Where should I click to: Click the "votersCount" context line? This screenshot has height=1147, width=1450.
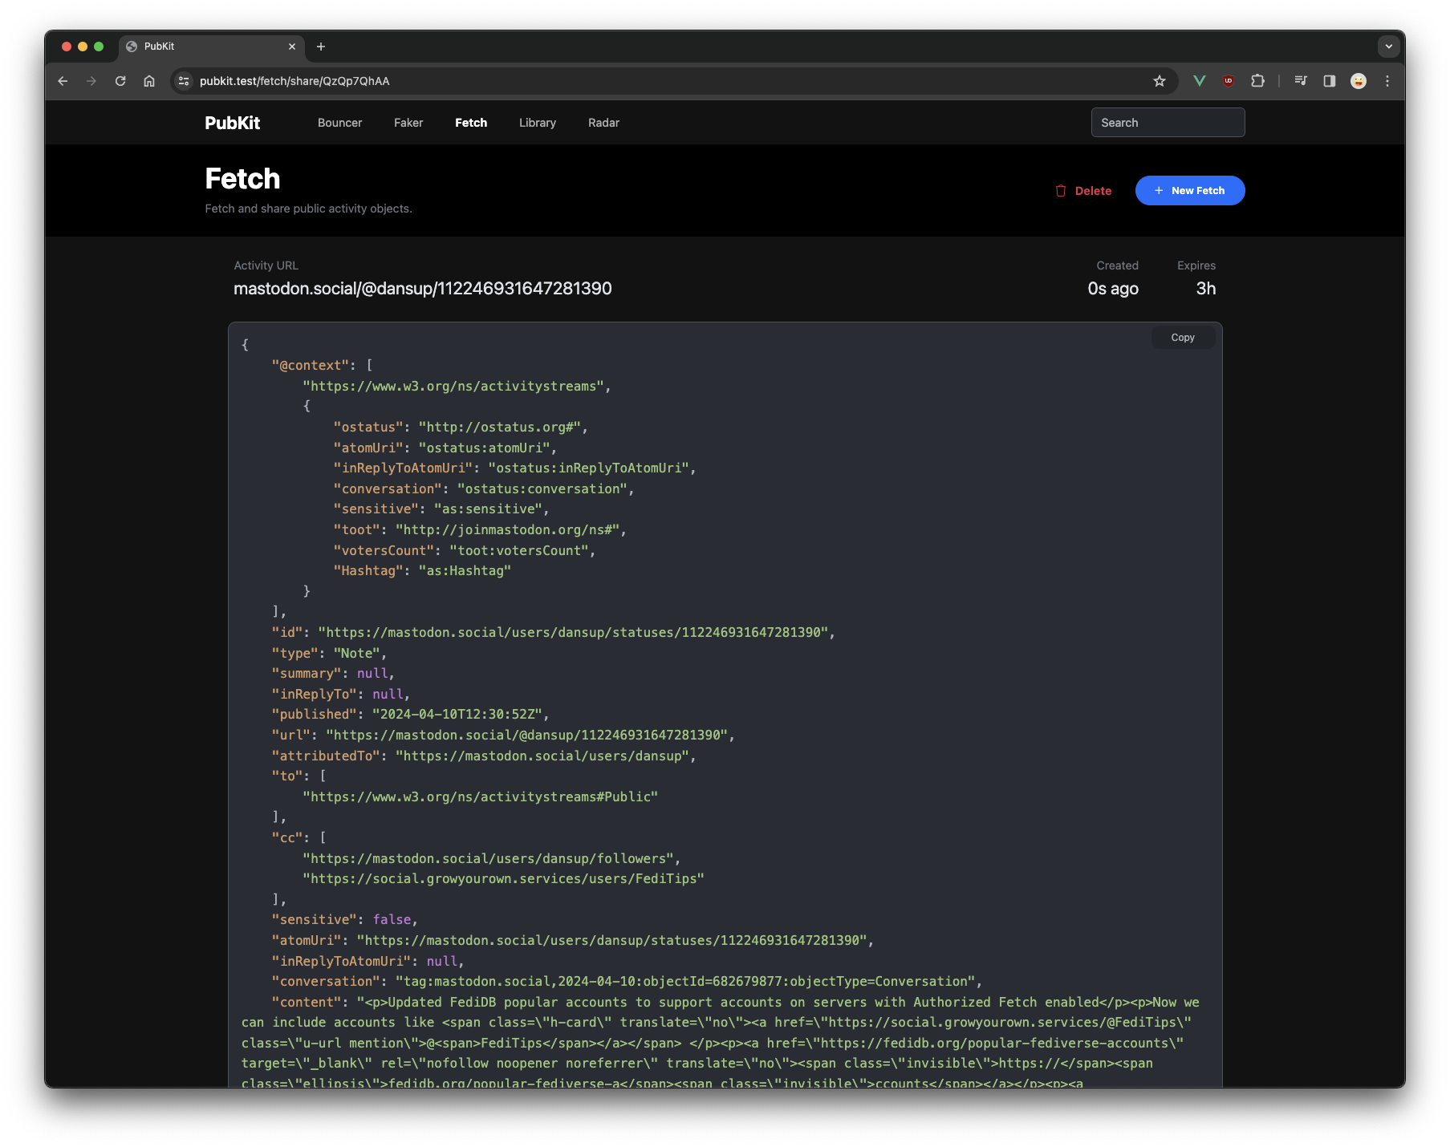coord(465,550)
